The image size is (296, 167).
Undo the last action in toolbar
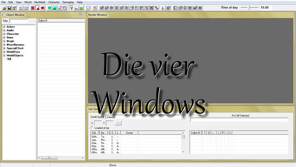click(x=21, y=8)
